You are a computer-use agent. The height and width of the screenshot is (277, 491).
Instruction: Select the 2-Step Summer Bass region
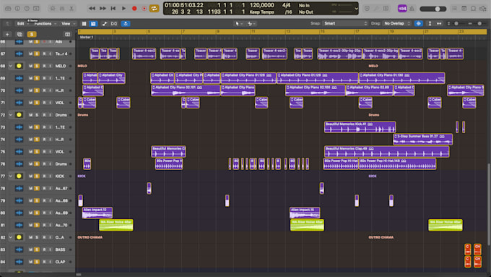[422, 140]
